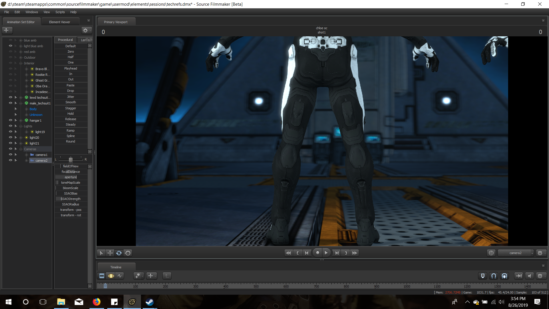Activate the rotate manipulator tool
The height and width of the screenshot is (309, 549).
pos(119,253)
